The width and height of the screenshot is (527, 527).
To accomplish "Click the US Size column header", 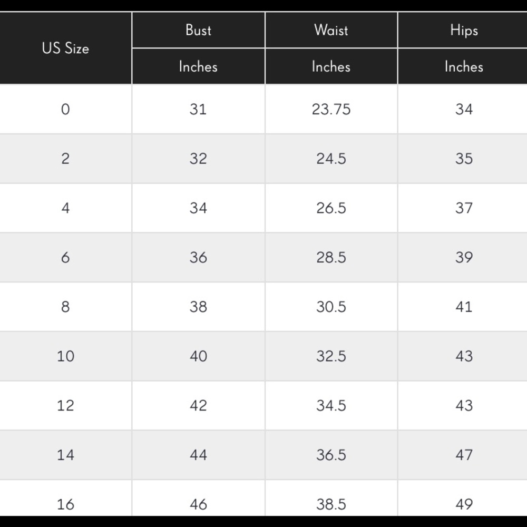I will click(x=65, y=48).
